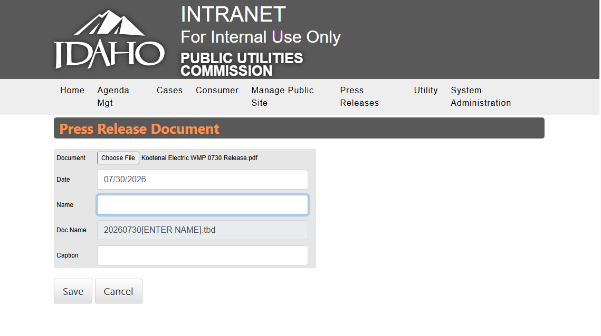This screenshot has height=336, width=601.
Task: Click the For Internal Use Only text
Action: click(x=261, y=37)
